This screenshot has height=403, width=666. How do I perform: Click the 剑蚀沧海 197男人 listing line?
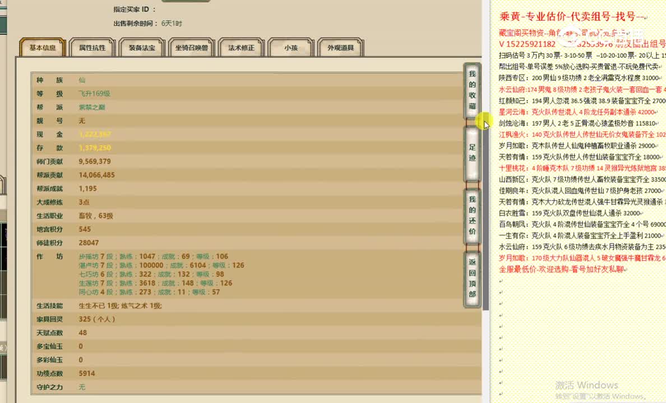[x=578, y=124]
